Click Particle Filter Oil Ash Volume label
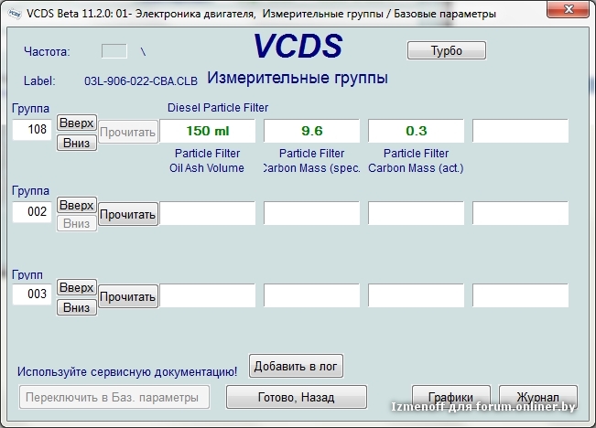596x428 pixels. (x=207, y=161)
